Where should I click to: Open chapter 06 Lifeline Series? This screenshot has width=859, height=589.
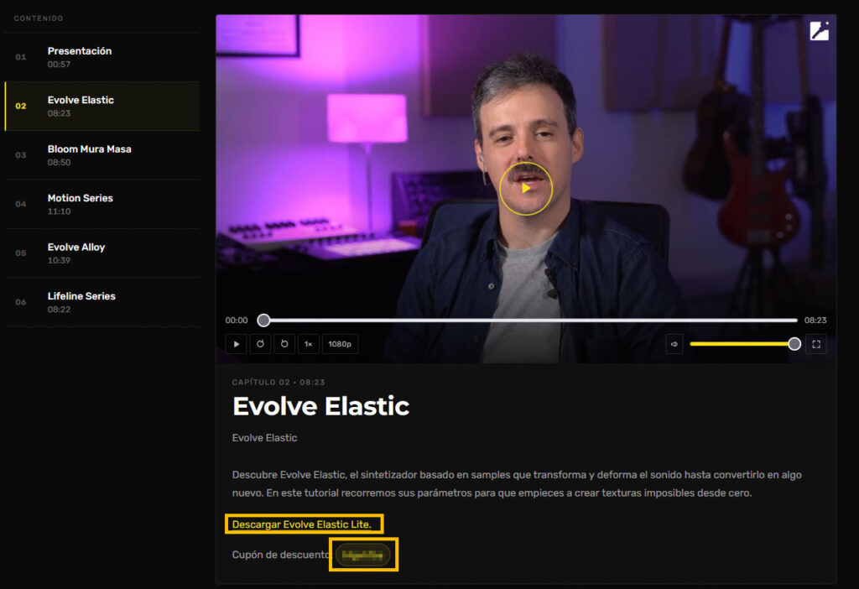coord(102,302)
